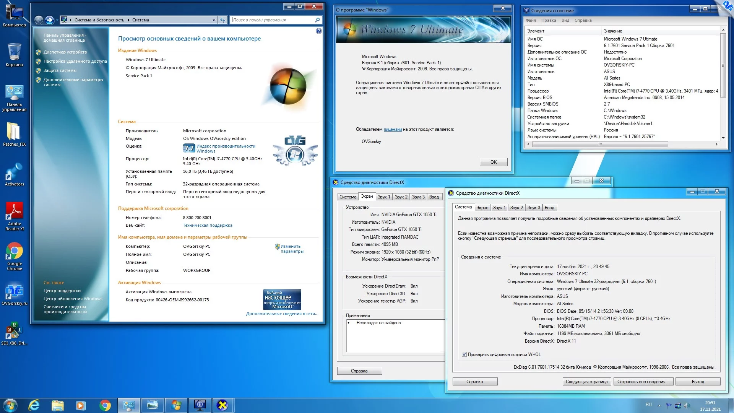Click the Следующая страница button
Viewport: 734px width, 413px height.
point(586,382)
